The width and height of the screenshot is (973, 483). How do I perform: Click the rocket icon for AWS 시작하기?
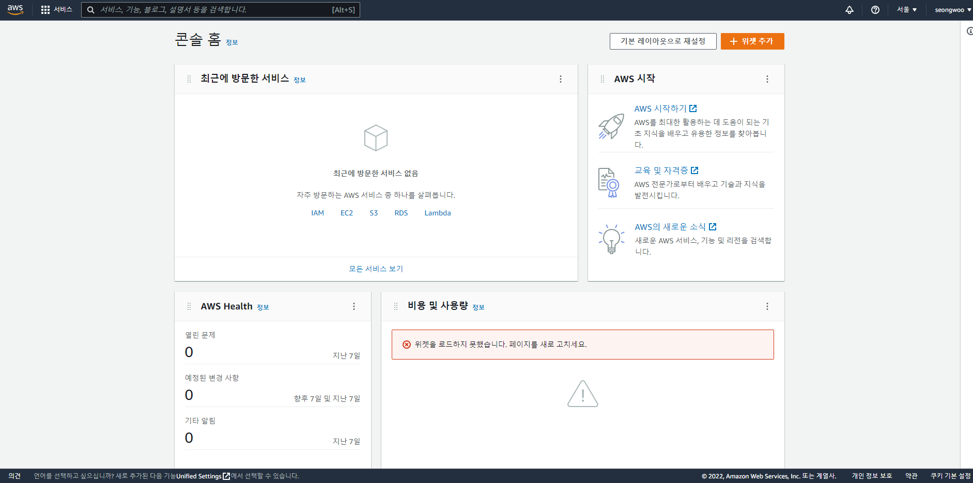pos(611,127)
